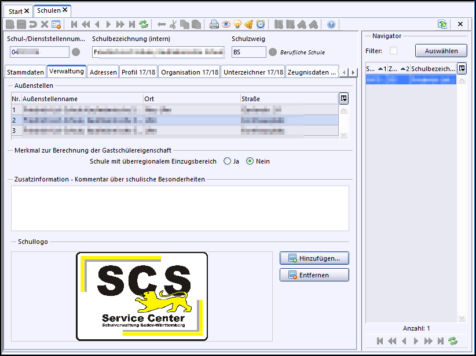
Task: Click the print icon in toolbar
Action: pos(214,24)
